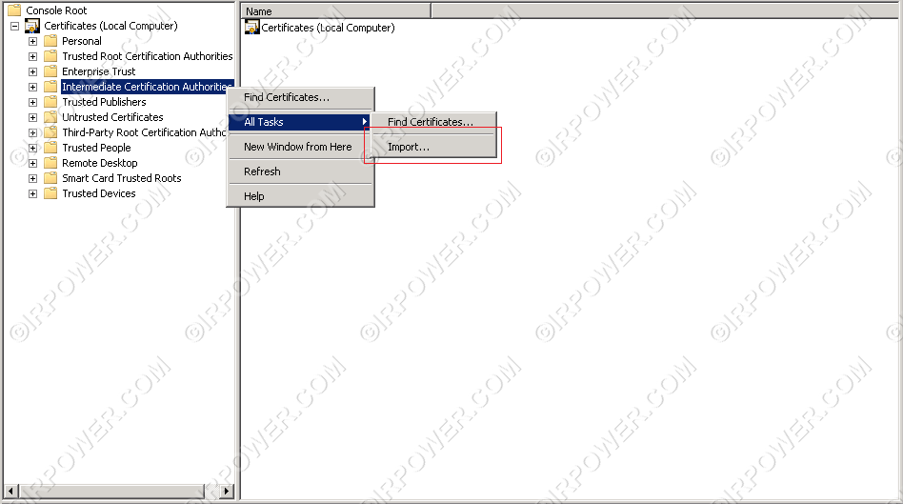Click the Certificates (Local Computer) tree icon
This screenshot has height=504, width=903.
click(32, 26)
